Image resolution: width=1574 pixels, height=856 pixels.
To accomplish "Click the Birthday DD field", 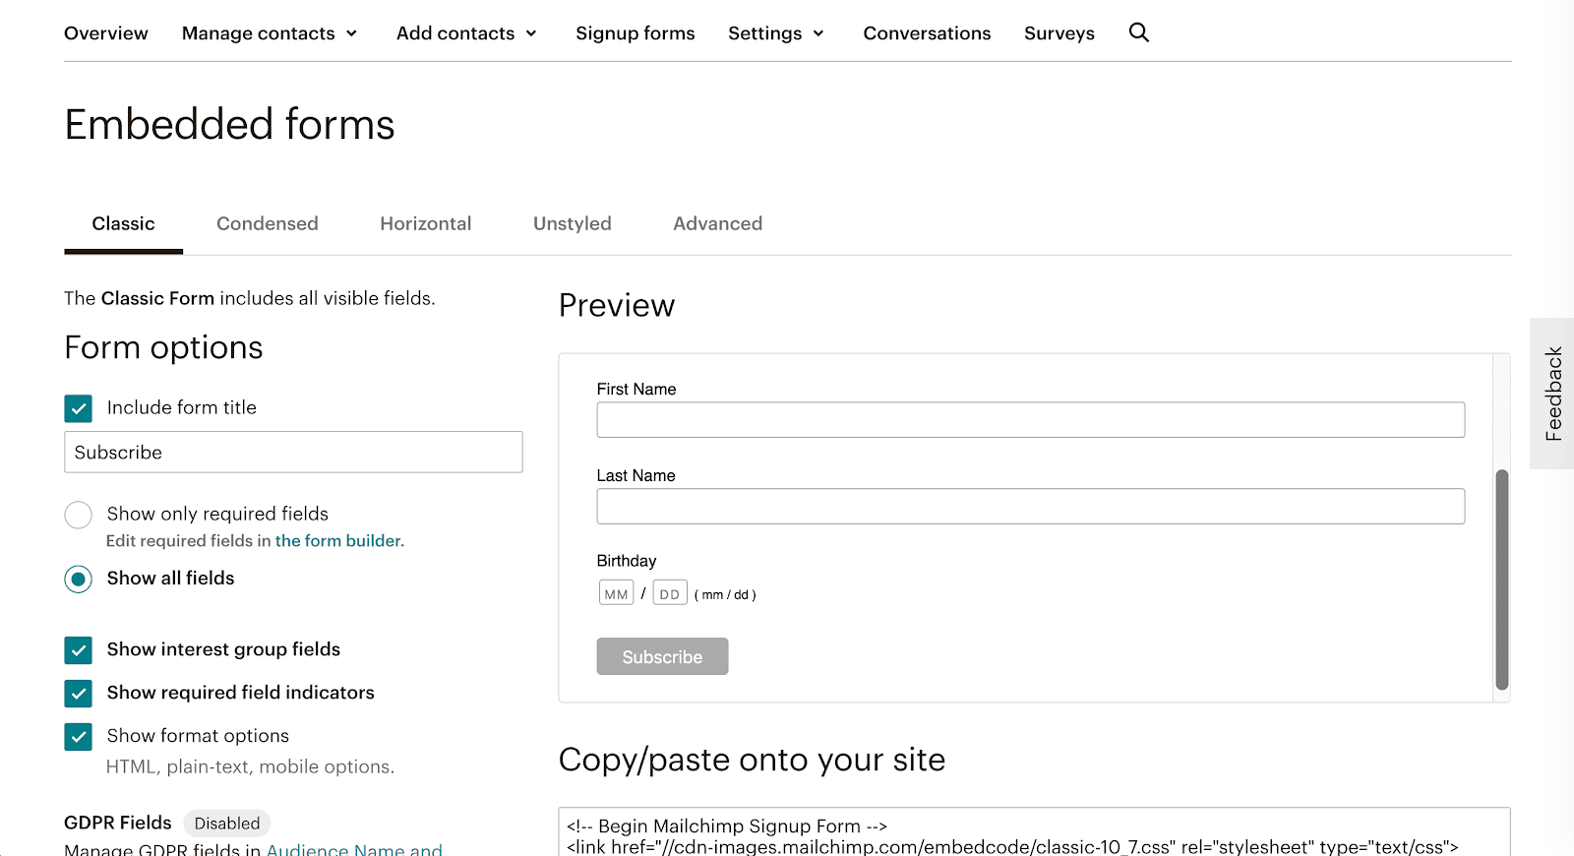I will tap(670, 593).
